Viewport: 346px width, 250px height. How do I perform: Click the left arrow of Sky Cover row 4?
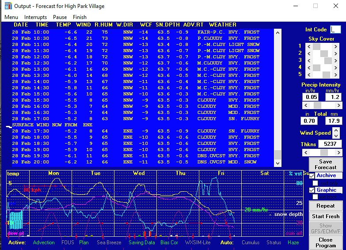coord(309,68)
